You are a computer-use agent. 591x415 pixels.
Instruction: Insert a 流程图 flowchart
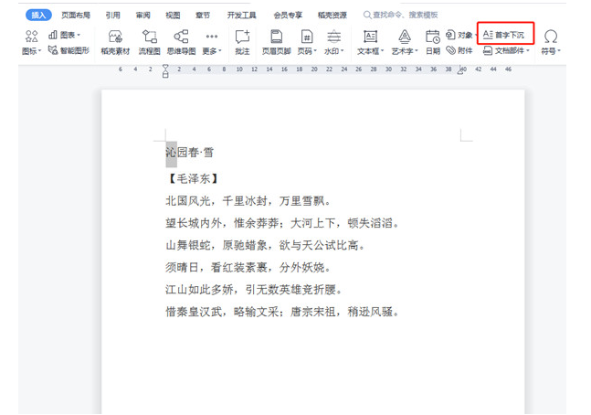149,43
